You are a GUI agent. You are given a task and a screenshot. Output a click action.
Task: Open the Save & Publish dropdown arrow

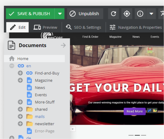coord(60,14)
